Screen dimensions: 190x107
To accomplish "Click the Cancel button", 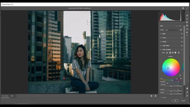I will pyautogui.click(x=183, y=101).
